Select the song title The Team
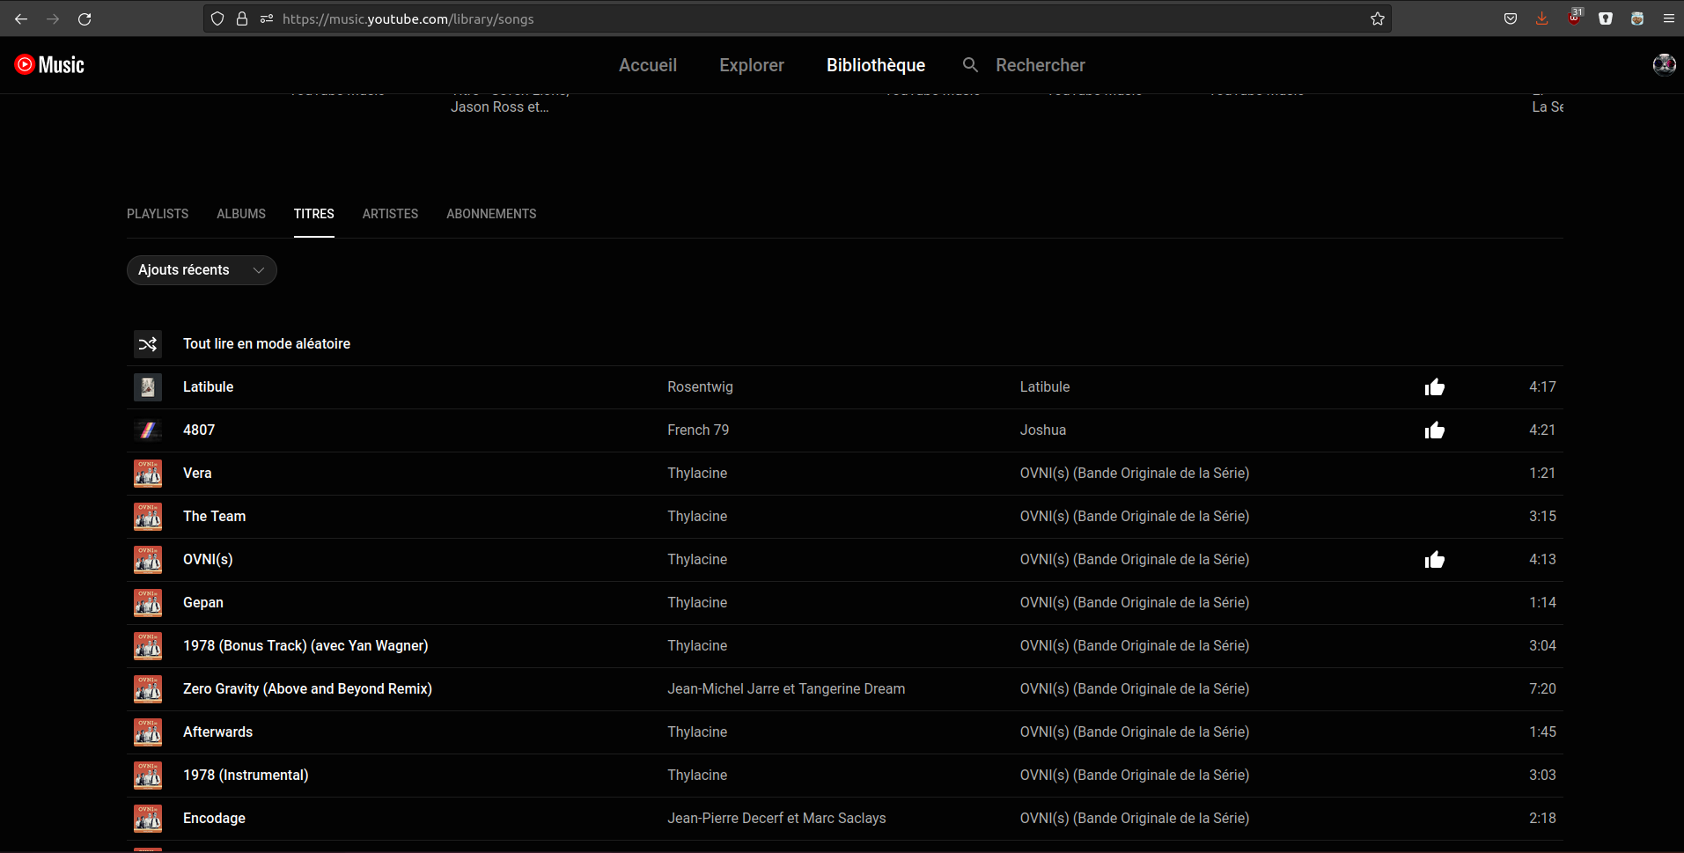The height and width of the screenshot is (853, 1684). tap(214, 517)
